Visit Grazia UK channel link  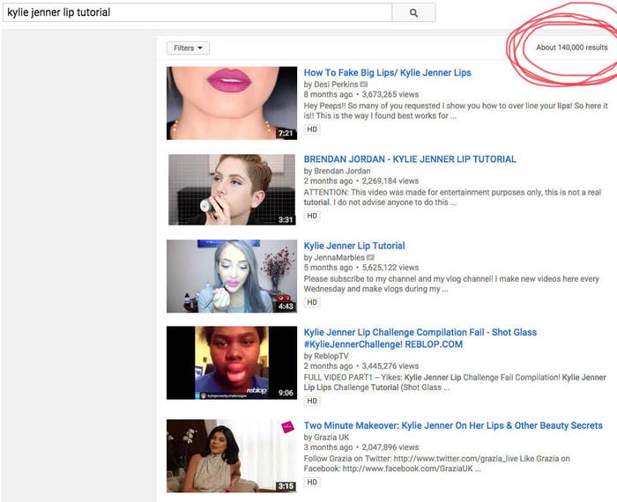[x=331, y=437]
